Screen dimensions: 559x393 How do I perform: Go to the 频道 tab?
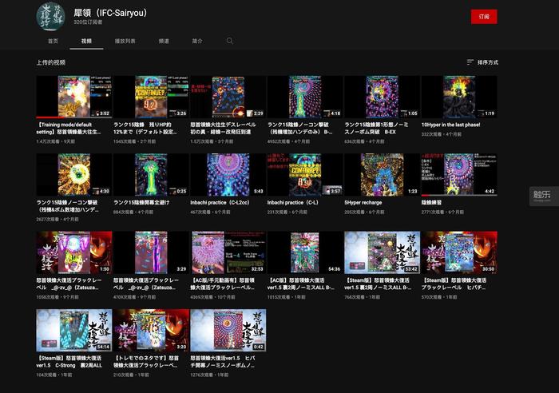[x=164, y=41]
